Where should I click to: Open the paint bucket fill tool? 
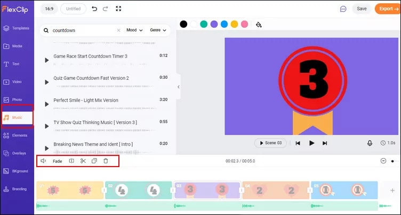pyautogui.click(x=259, y=24)
